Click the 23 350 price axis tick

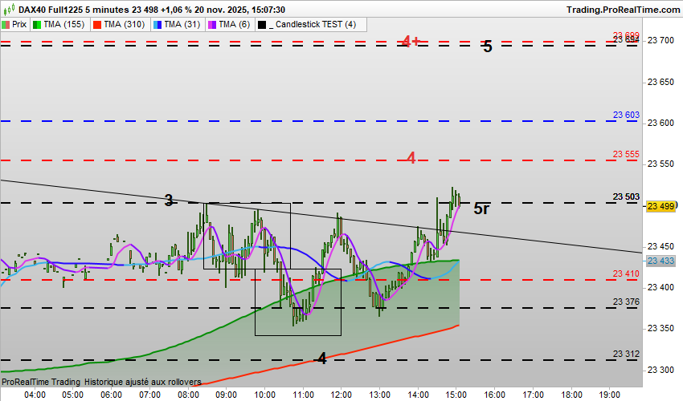point(661,328)
